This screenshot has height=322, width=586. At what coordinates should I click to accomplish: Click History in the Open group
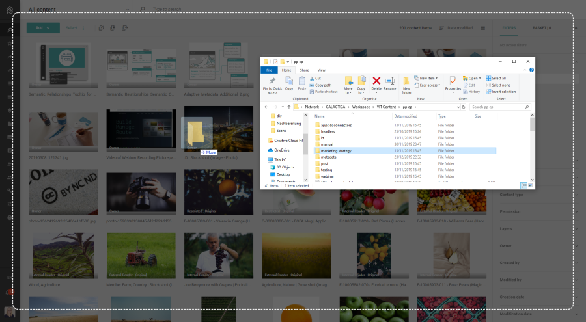tap(471, 92)
